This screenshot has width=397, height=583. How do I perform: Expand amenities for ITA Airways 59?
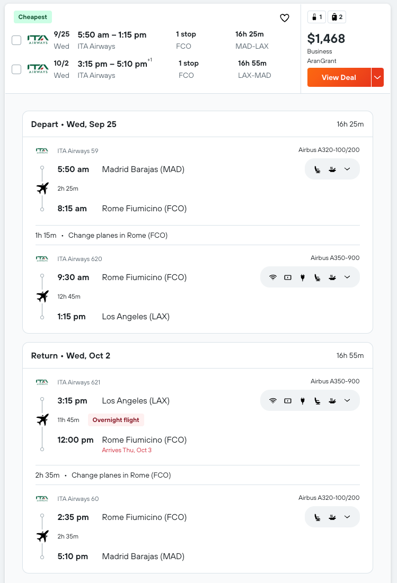pos(347,169)
